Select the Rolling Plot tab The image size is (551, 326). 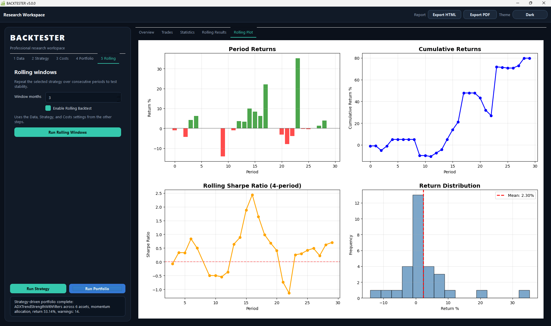[243, 32]
